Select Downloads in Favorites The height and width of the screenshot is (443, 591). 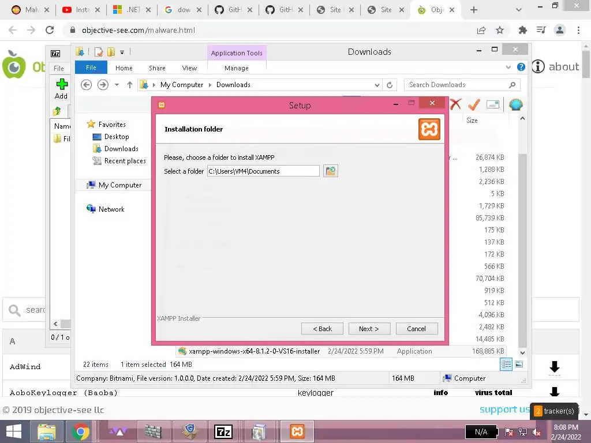click(121, 149)
